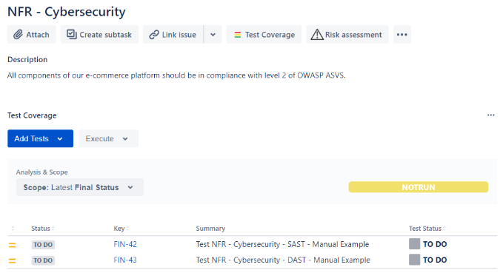Click the yellow NOTRUN coverage status bar
This screenshot has height=273, width=503.
(x=419, y=187)
